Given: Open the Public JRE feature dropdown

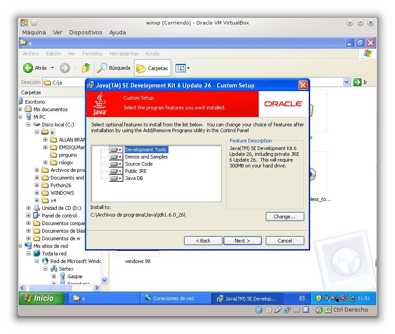Looking at the screenshot, I should pyautogui.click(x=120, y=171).
